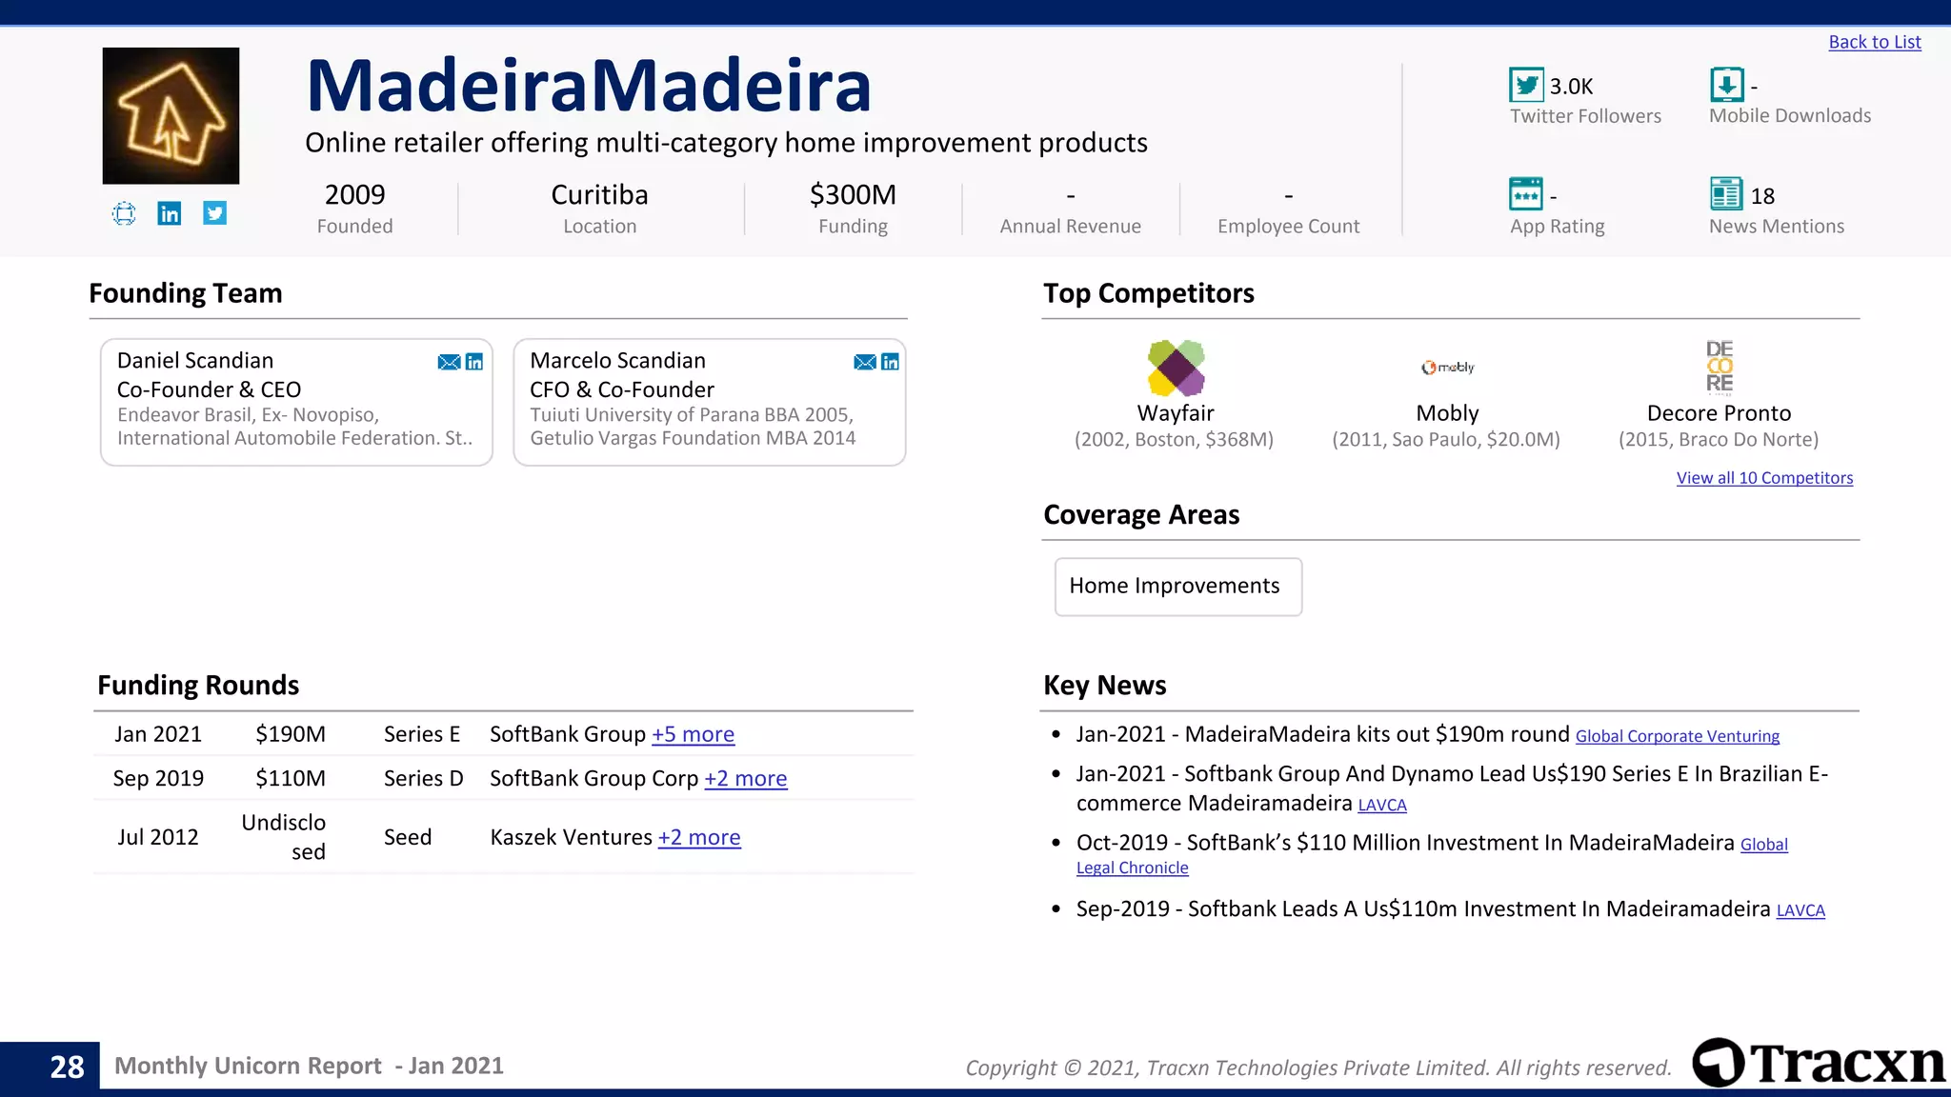Image resolution: width=1951 pixels, height=1097 pixels.
Task: Click the Monthly Unicorn Report footer title
Action: coord(309,1066)
